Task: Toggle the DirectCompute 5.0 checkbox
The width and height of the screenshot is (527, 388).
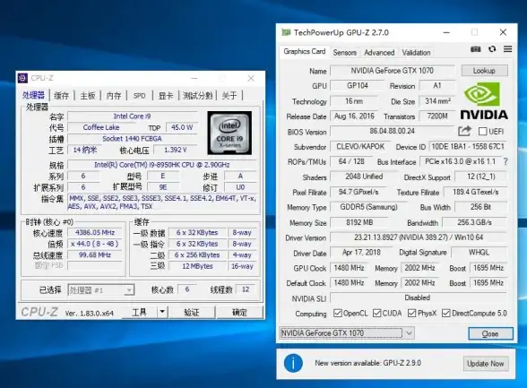Action: [x=446, y=313]
